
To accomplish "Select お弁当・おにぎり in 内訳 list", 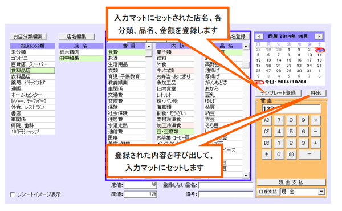I will coord(175,76).
